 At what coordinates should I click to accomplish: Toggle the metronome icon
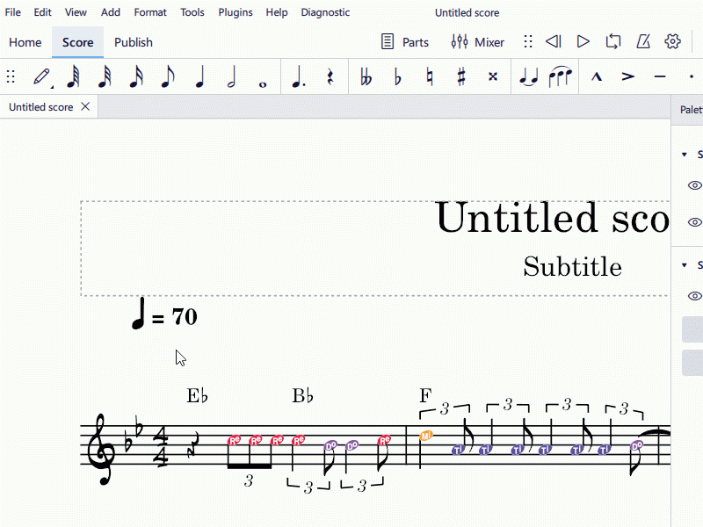pos(643,41)
